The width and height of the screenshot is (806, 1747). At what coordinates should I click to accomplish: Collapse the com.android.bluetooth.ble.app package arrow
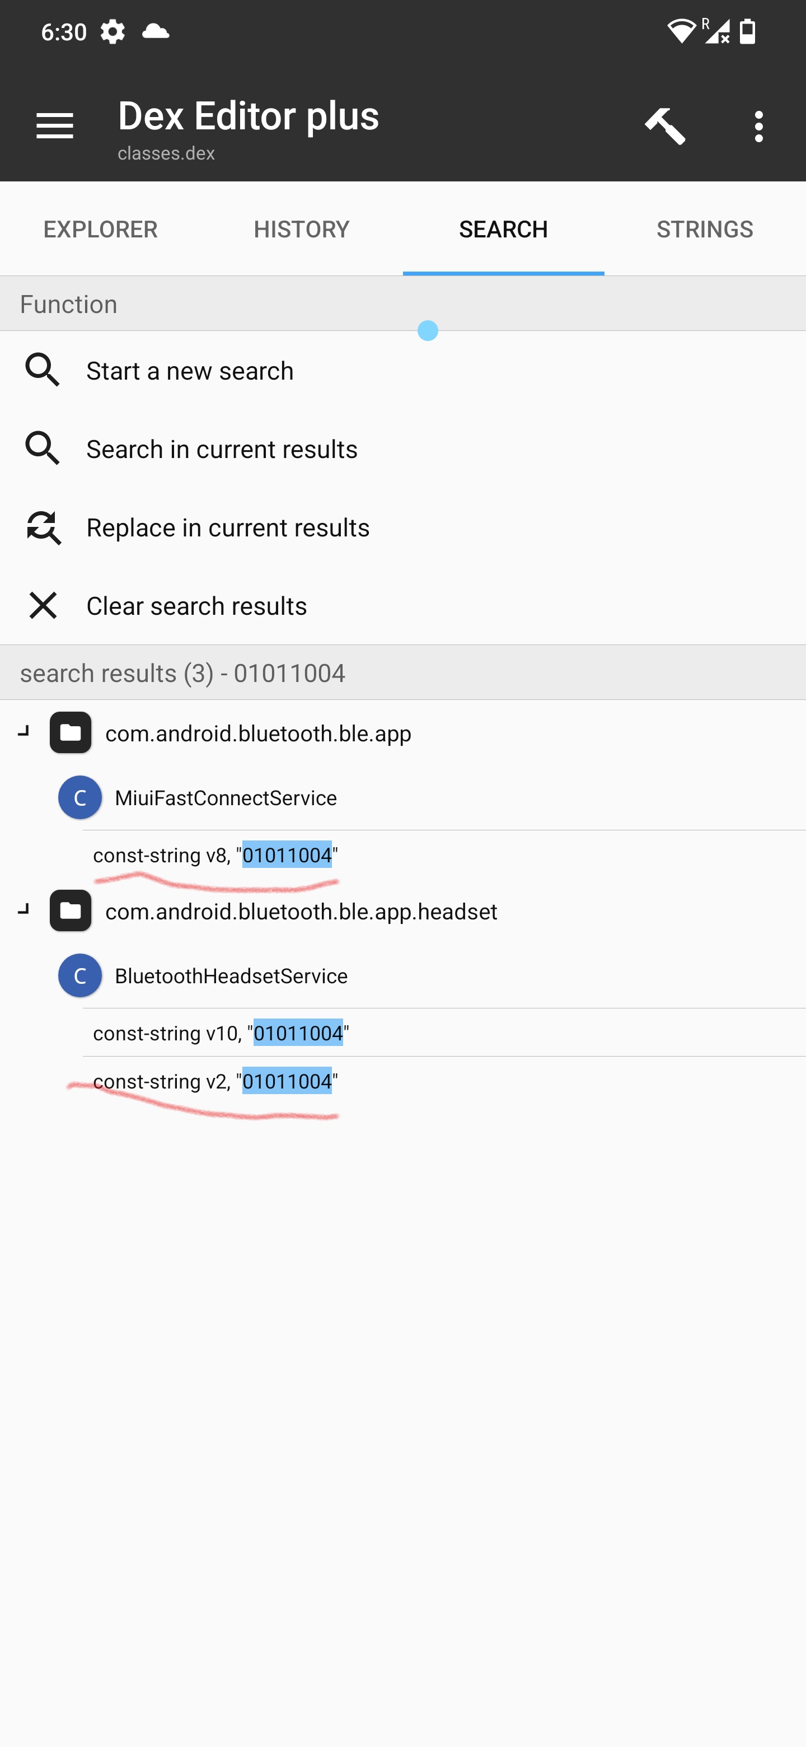pos(24,731)
